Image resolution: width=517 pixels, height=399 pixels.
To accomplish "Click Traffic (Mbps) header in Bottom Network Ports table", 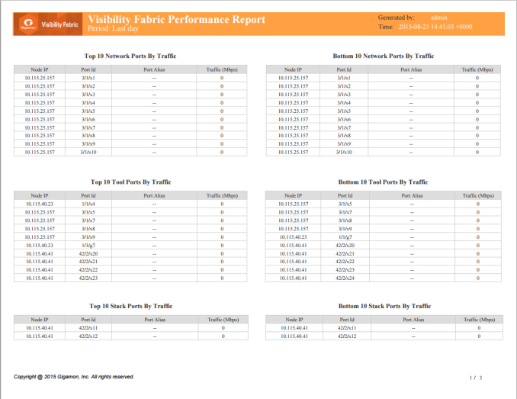I will click(x=477, y=69).
